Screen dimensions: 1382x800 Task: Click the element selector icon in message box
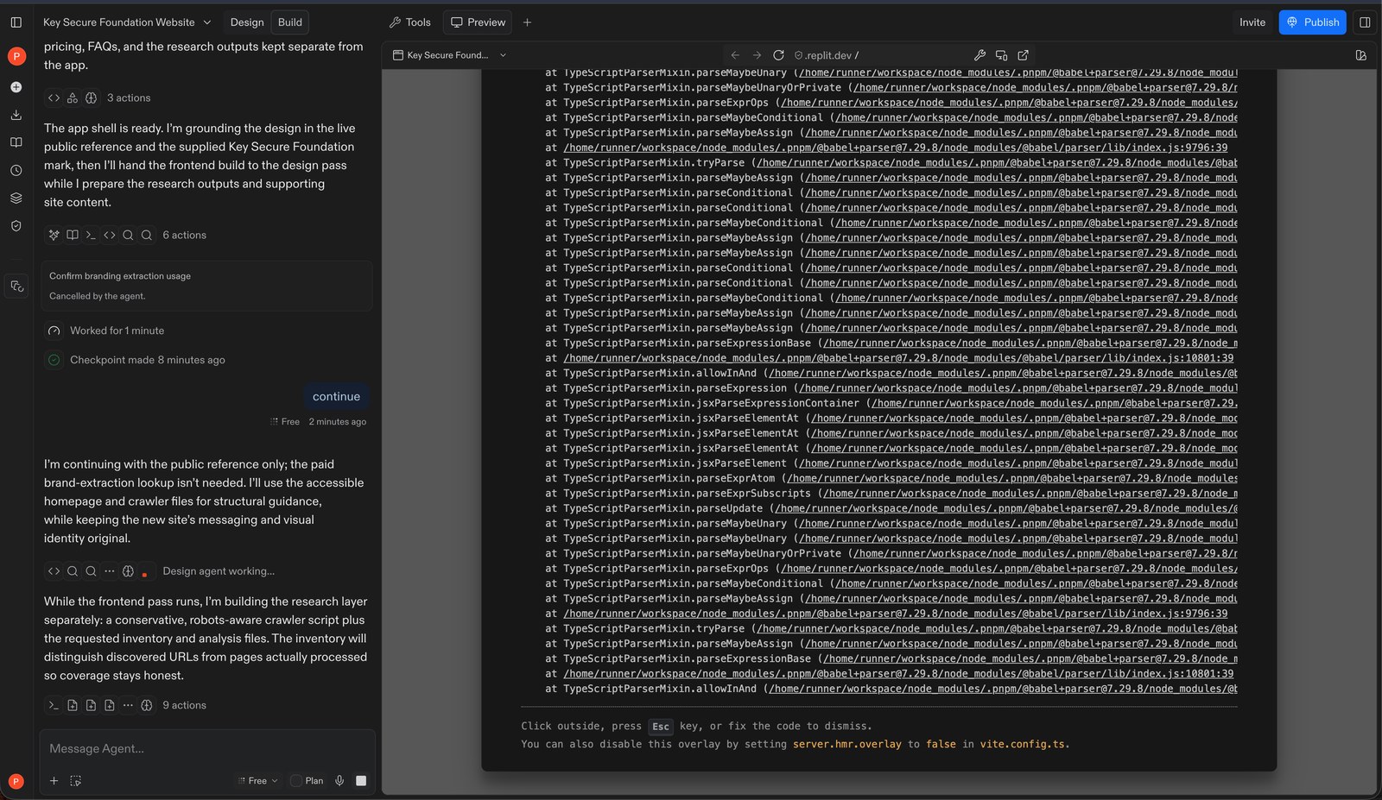click(75, 781)
